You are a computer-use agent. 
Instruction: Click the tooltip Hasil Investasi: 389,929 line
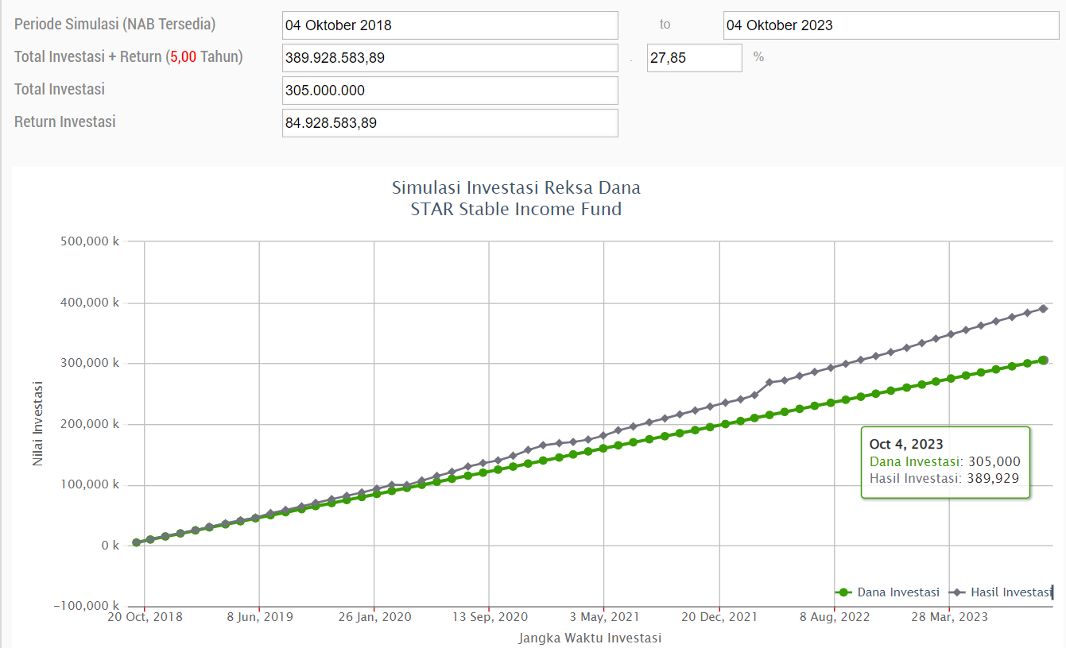click(944, 478)
